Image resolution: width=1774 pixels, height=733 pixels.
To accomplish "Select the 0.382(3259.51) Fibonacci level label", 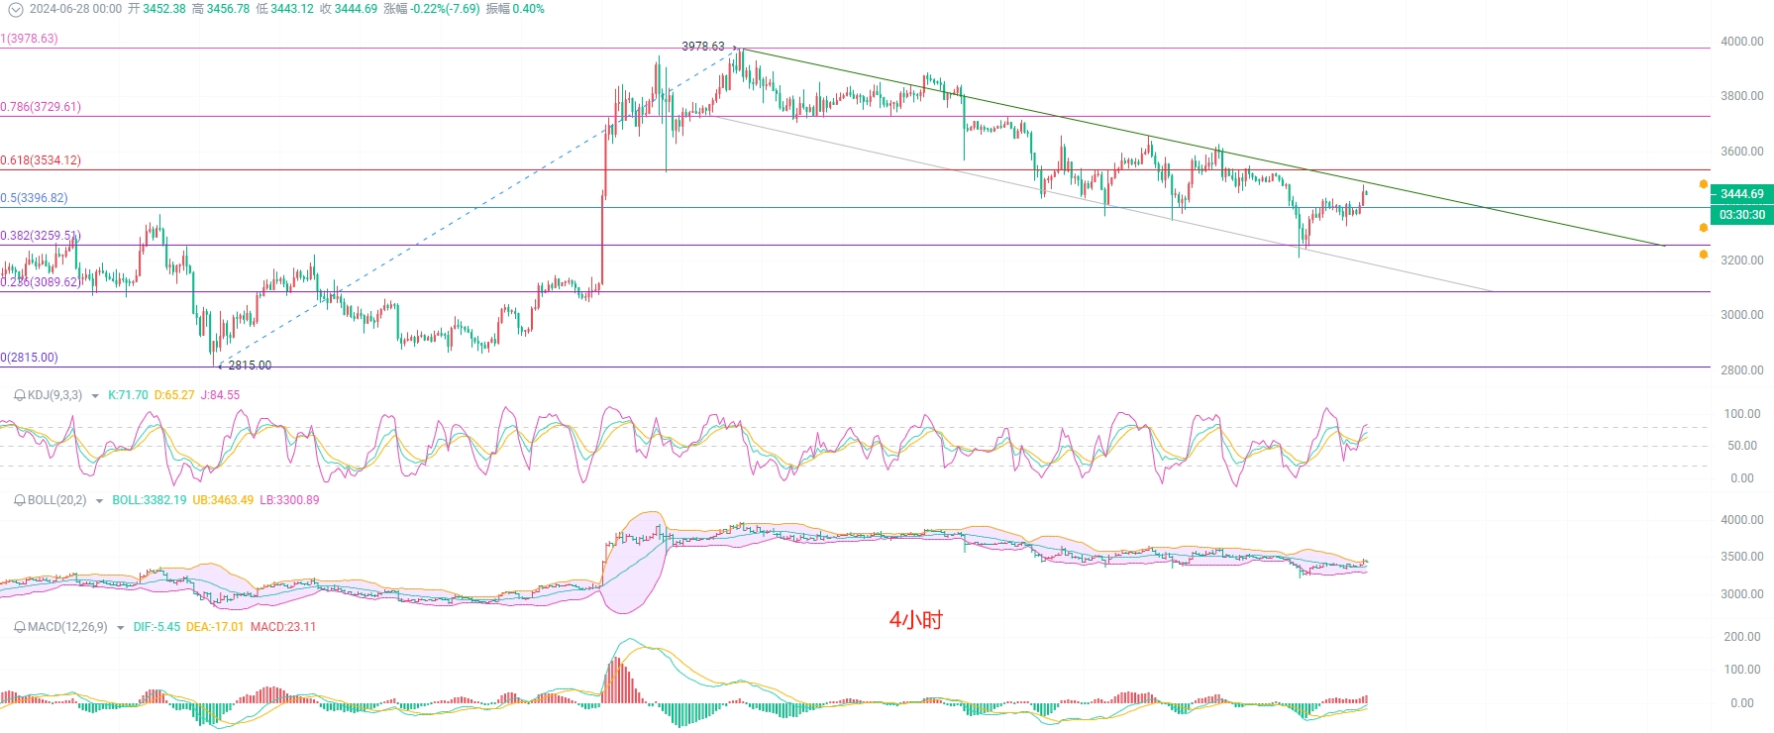I will tap(41, 236).
